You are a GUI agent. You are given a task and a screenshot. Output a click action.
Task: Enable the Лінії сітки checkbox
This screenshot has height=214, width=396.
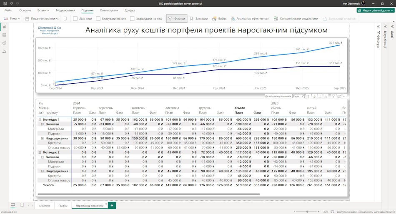coord(75,18)
